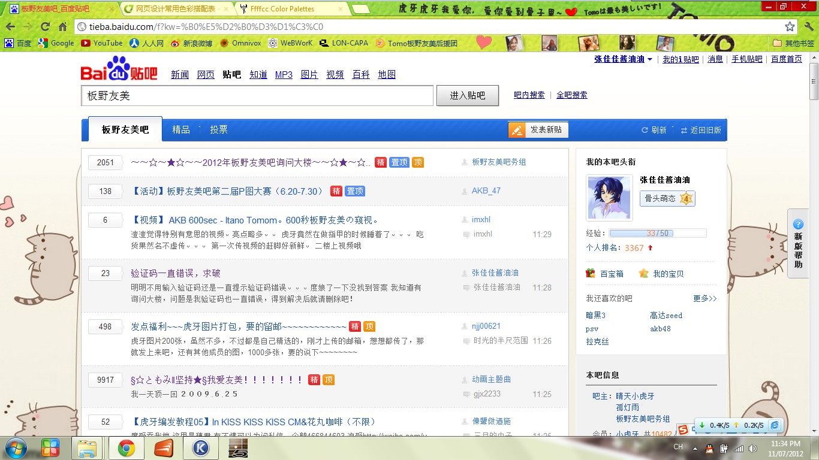
Task: Click the Baidu Tieba logo
Action: click(119, 69)
